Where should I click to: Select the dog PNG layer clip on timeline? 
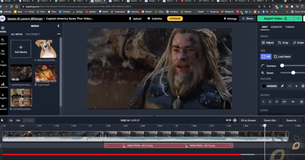pos(169,145)
